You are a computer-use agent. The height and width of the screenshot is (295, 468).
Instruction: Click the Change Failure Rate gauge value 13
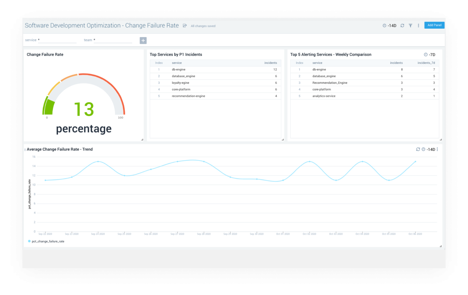[x=84, y=109]
